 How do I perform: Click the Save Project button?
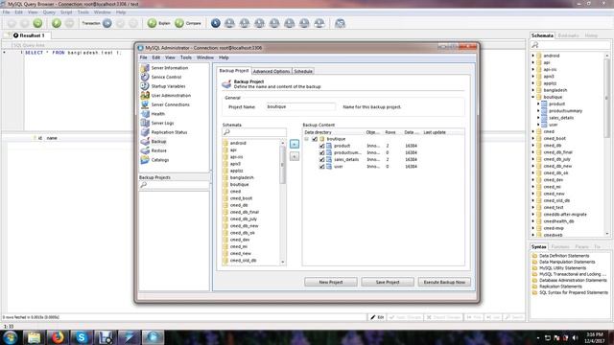point(388,282)
